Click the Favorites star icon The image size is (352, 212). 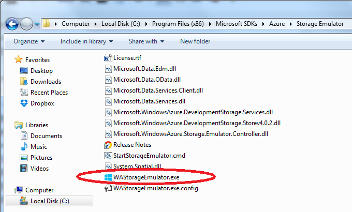[19, 59]
